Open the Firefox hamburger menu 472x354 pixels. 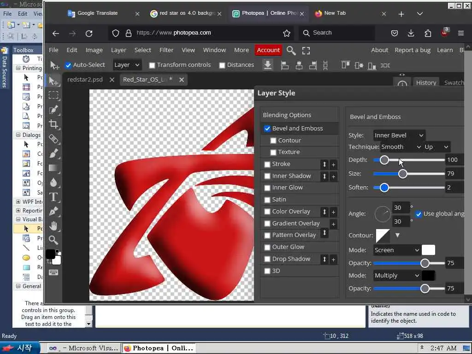pyautogui.click(x=461, y=33)
